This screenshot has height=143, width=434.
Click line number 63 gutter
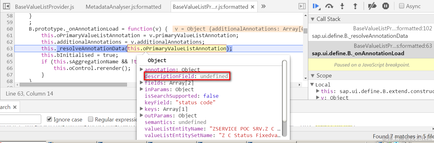pyautogui.click(x=9, y=48)
